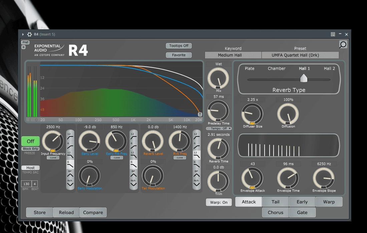This screenshot has height=233, width=367.
Task: Click the grid icon in title bar
Action: 333,34
